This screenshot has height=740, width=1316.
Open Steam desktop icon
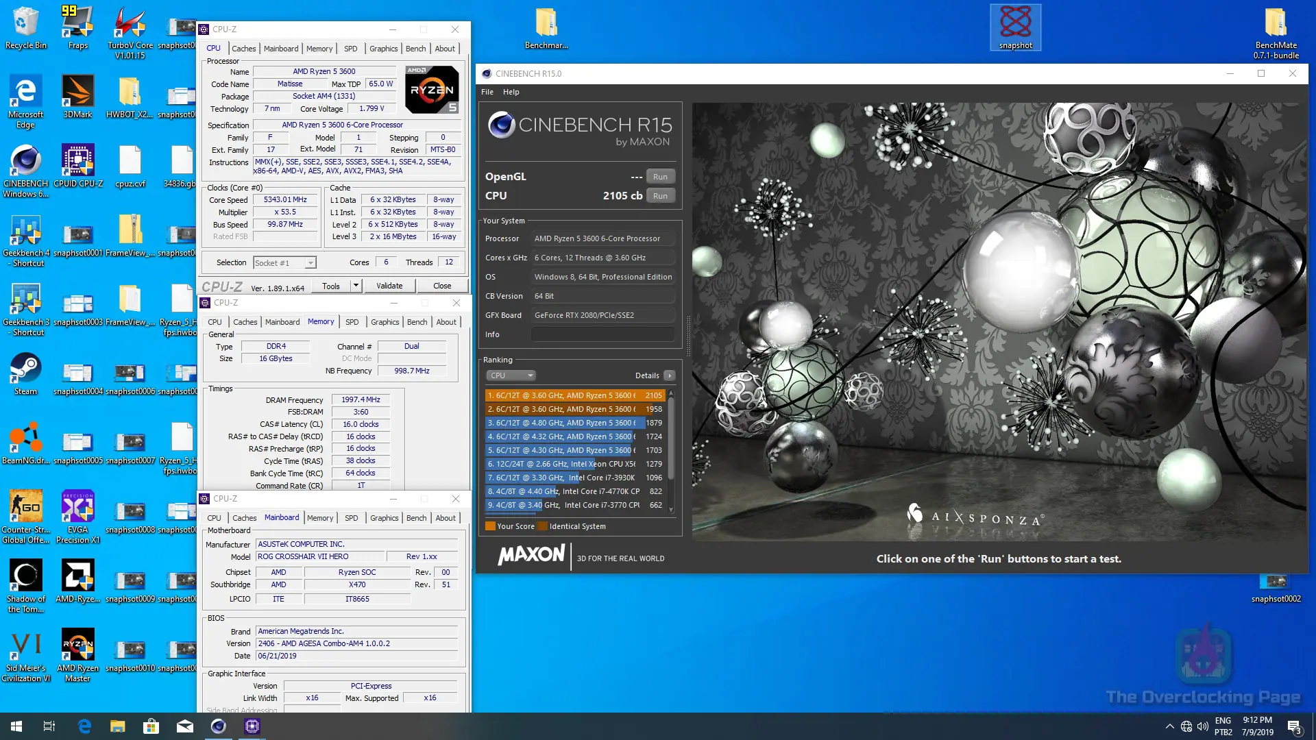pyautogui.click(x=25, y=374)
